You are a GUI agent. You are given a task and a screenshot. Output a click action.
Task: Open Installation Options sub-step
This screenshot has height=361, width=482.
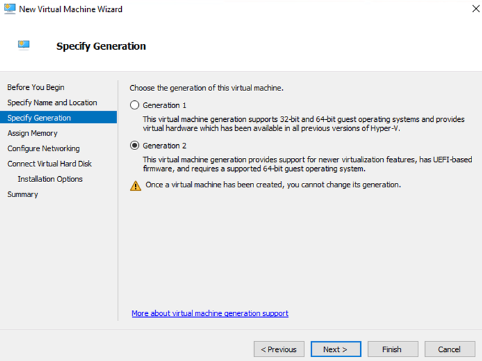coord(50,179)
